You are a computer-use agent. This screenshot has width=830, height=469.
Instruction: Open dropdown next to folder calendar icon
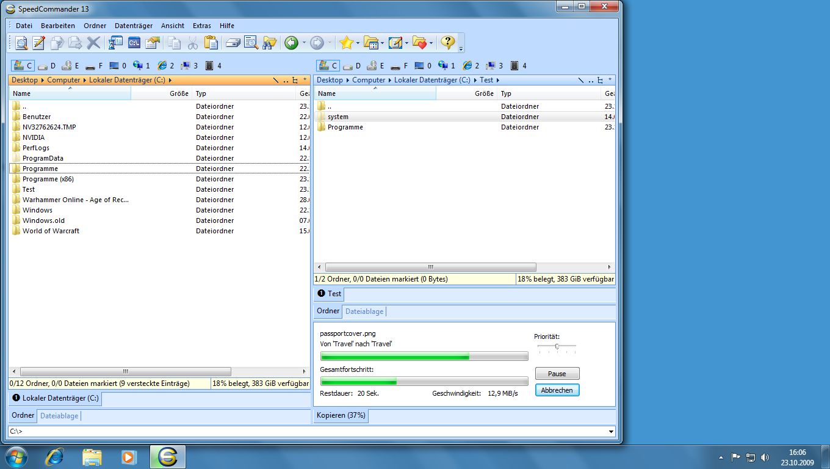click(383, 43)
